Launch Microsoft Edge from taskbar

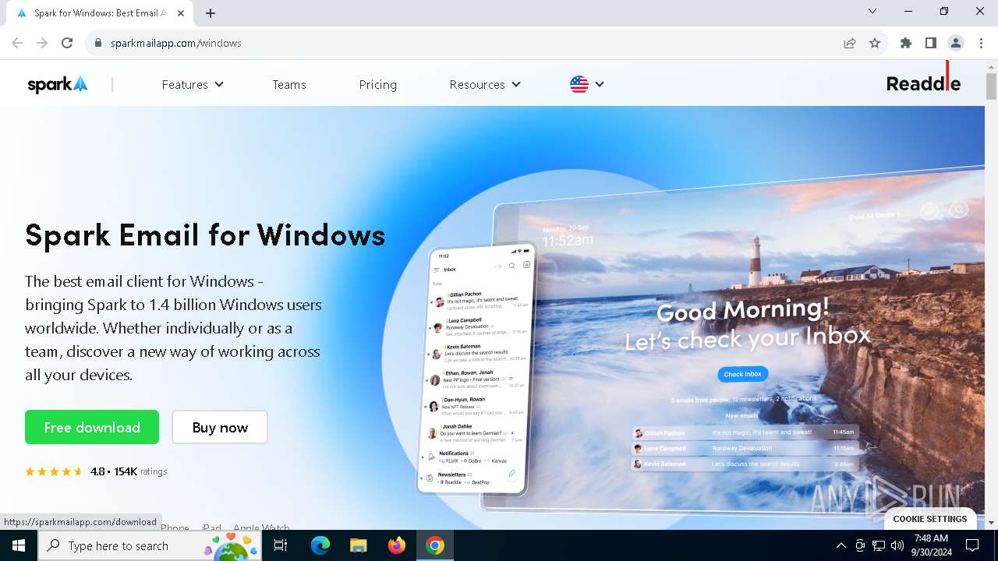(320, 545)
